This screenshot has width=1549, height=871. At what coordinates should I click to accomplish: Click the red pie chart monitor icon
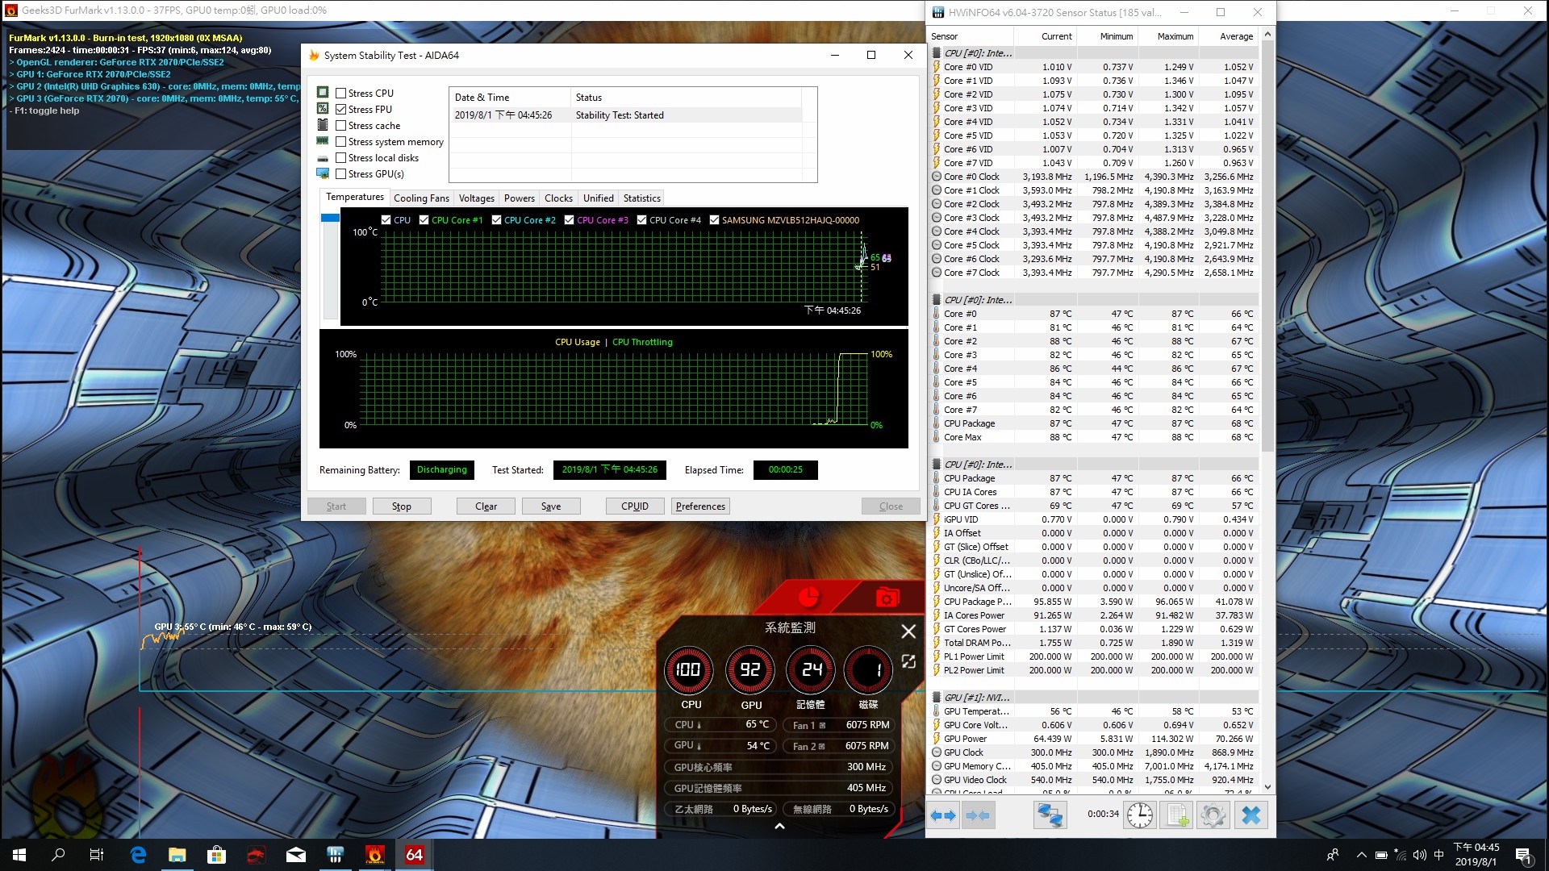[808, 598]
